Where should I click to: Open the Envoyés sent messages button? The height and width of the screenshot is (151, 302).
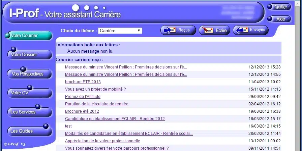coord(250,30)
